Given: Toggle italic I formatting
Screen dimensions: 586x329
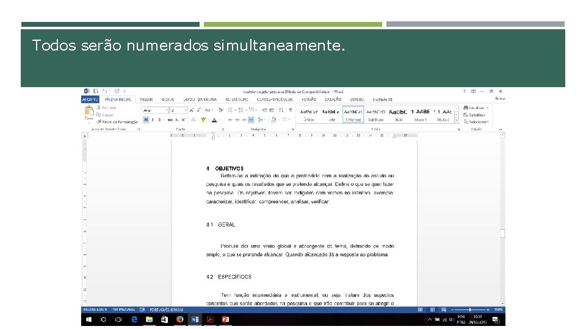Looking at the screenshot, I should pos(153,120).
